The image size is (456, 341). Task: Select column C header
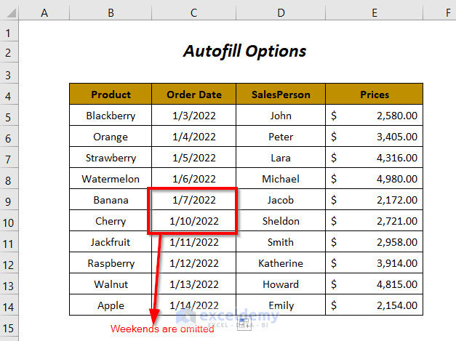point(193,12)
